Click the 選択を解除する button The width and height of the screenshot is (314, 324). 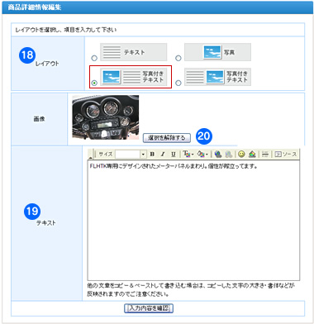167,138
